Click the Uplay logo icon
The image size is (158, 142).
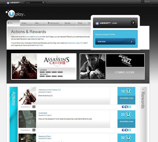click(12, 14)
